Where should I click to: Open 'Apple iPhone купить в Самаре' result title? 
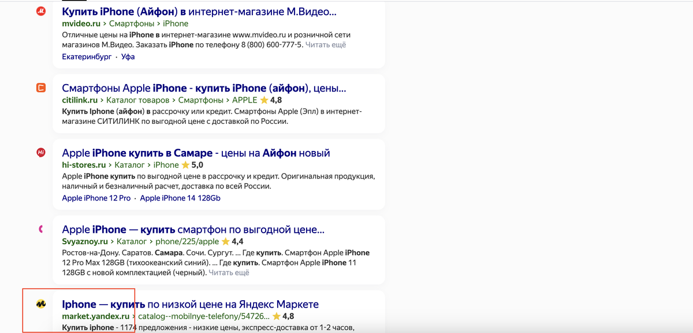pos(196,153)
